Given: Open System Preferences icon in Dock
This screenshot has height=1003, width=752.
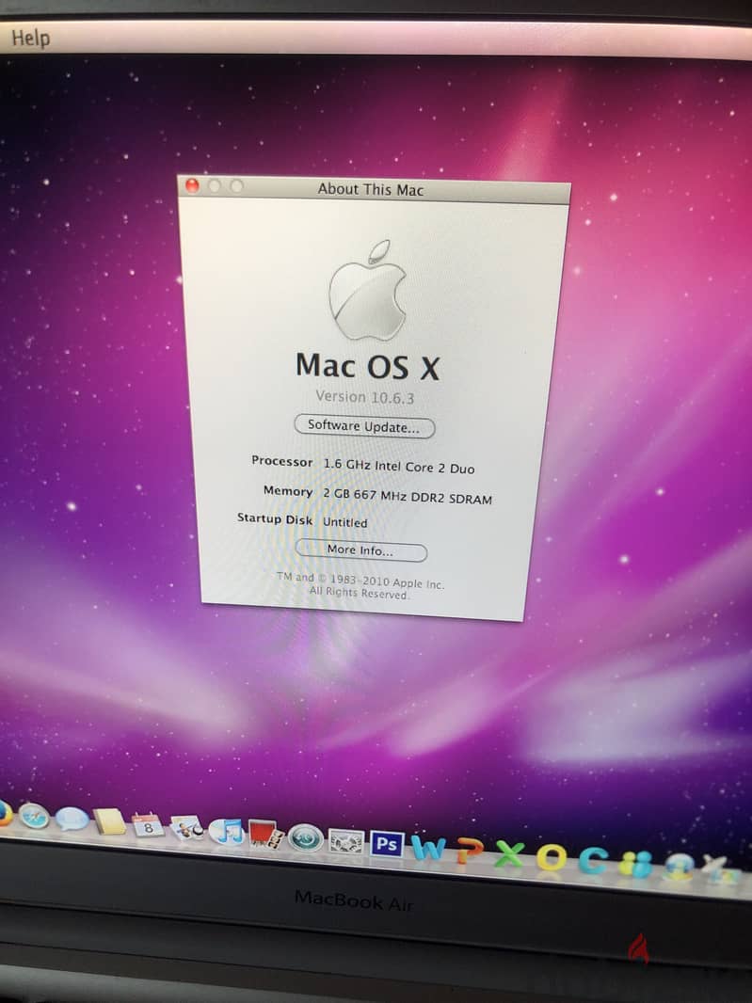Looking at the screenshot, I should tap(346, 841).
